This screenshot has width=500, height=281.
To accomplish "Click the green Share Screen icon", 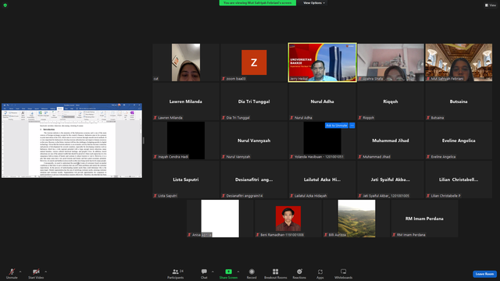I will coord(228,272).
